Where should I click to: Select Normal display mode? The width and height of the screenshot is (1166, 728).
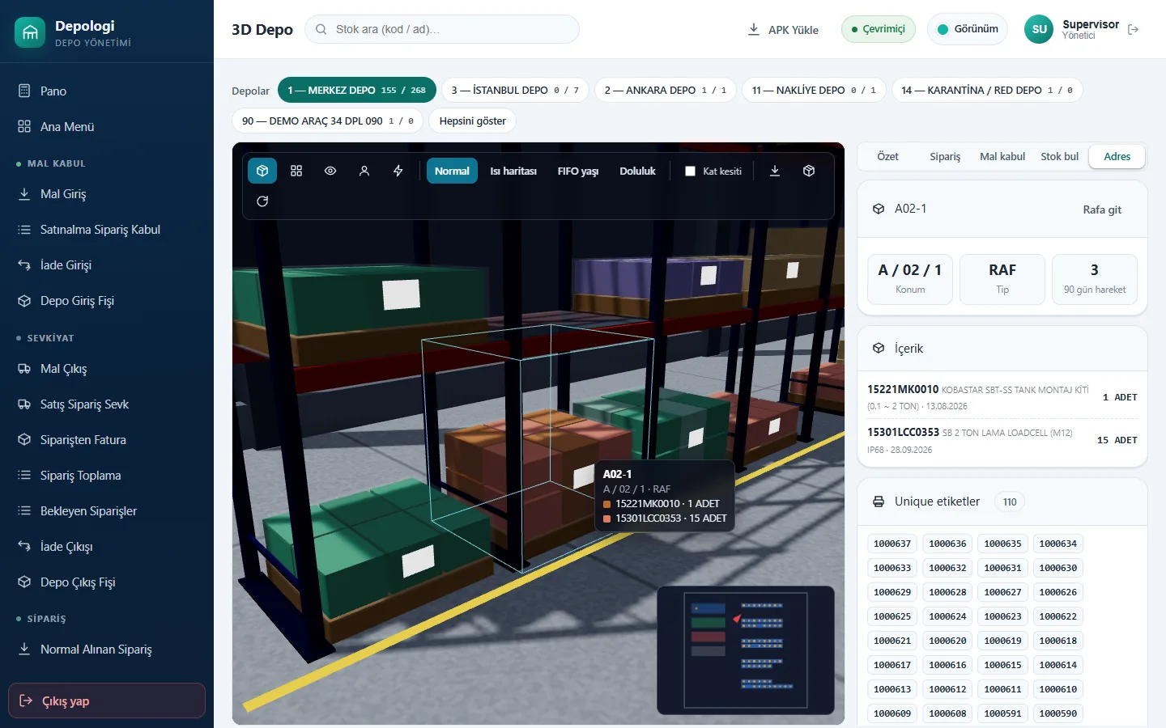pyautogui.click(x=452, y=171)
